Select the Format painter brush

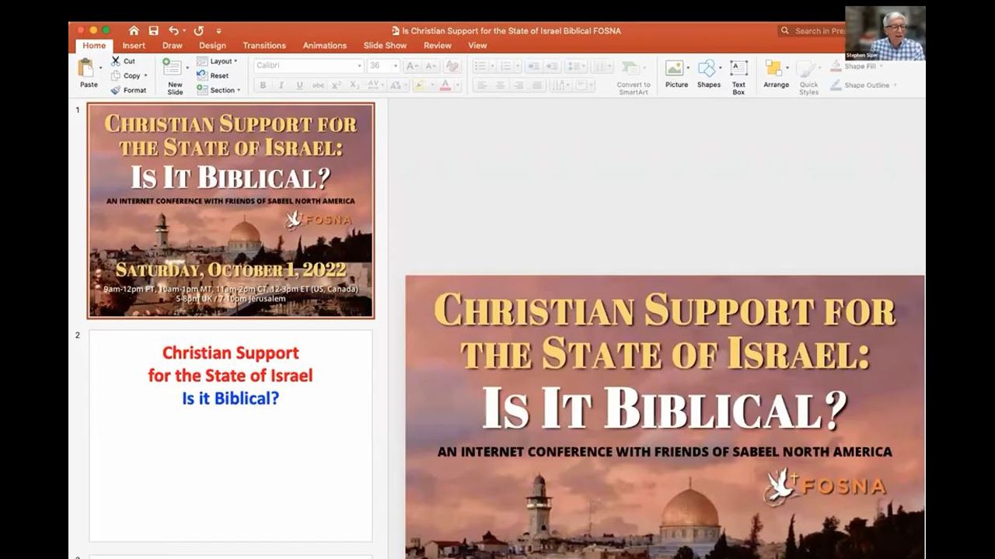(x=116, y=90)
